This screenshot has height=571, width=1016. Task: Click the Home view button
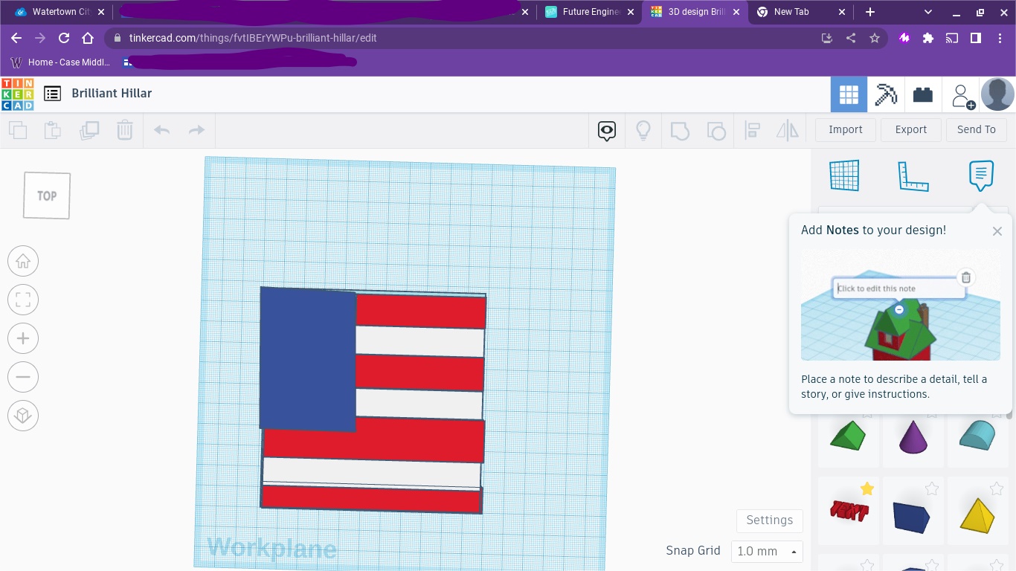coord(23,262)
